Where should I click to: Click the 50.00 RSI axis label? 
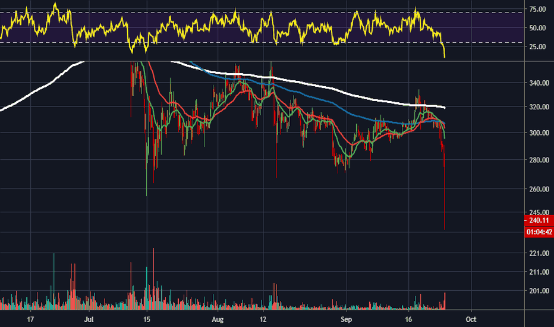click(537, 28)
